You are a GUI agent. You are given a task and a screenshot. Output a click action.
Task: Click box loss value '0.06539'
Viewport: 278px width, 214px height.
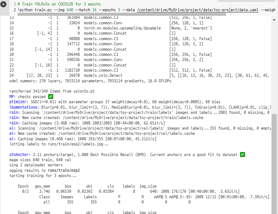64,191
